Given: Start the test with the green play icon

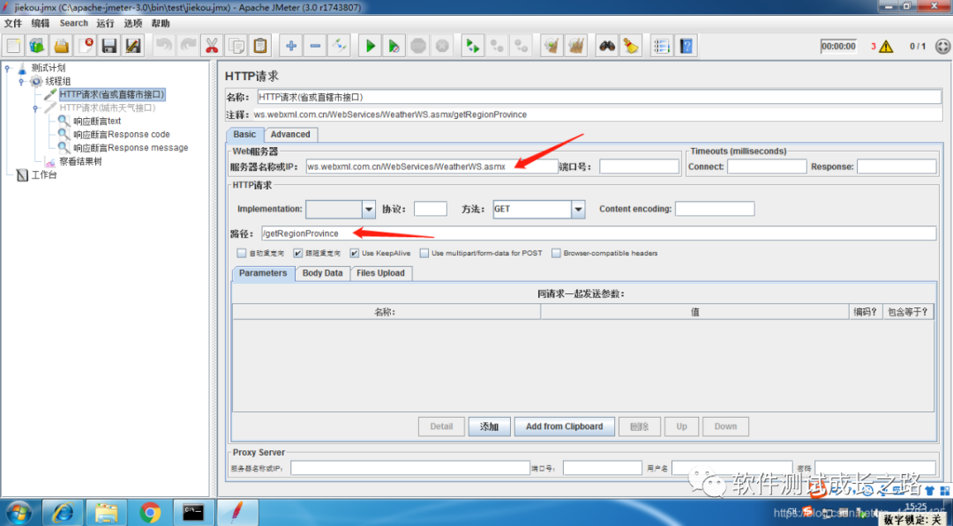Looking at the screenshot, I should tap(370, 46).
